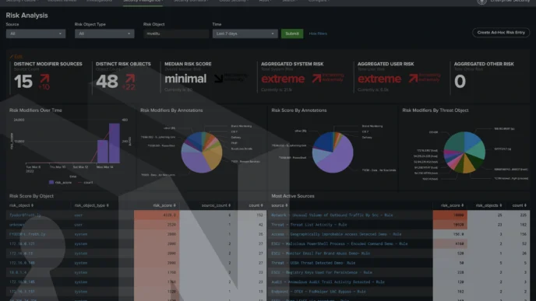Open the fyodor@froth.ly risk object link
This screenshot has width=536, height=301.
pos(25,215)
